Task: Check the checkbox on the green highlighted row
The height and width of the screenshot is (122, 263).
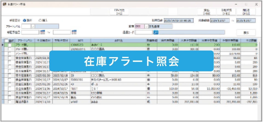Action: point(10,44)
